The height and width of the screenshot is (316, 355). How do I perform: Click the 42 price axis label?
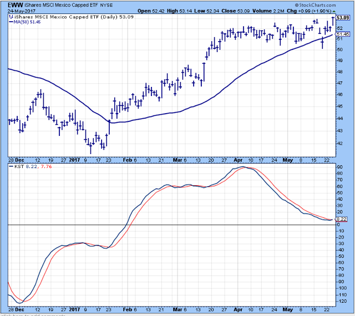(340, 143)
